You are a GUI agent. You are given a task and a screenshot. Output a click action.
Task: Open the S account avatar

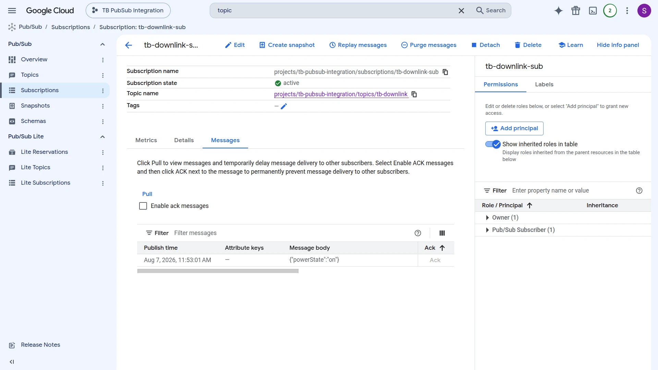click(644, 11)
